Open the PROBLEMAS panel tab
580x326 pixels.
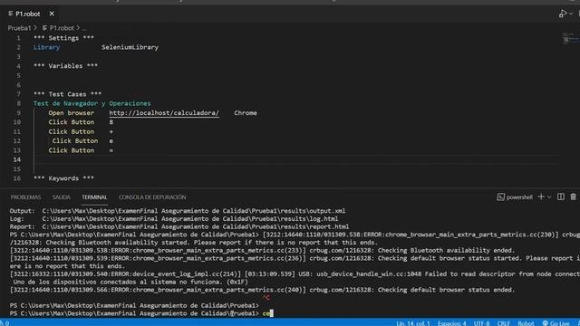click(x=25, y=197)
